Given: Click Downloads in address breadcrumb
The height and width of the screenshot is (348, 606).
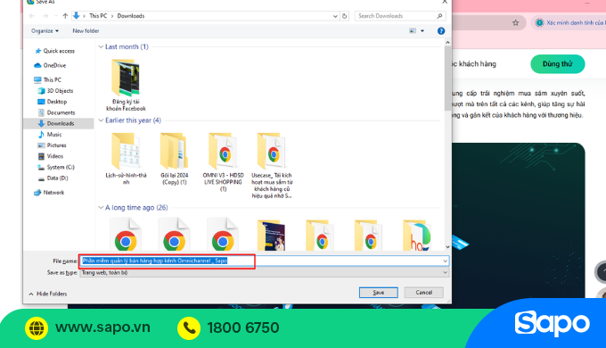Looking at the screenshot, I should point(131,16).
